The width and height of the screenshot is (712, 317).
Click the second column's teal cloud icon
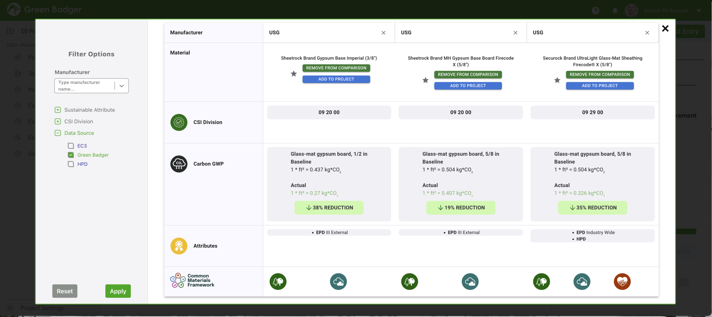point(470,281)
